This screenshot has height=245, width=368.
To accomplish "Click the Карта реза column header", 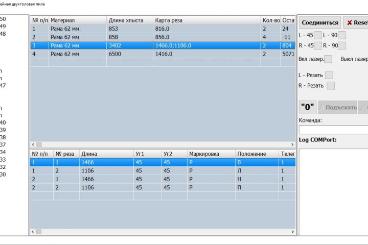I will [x=207, y=20].
